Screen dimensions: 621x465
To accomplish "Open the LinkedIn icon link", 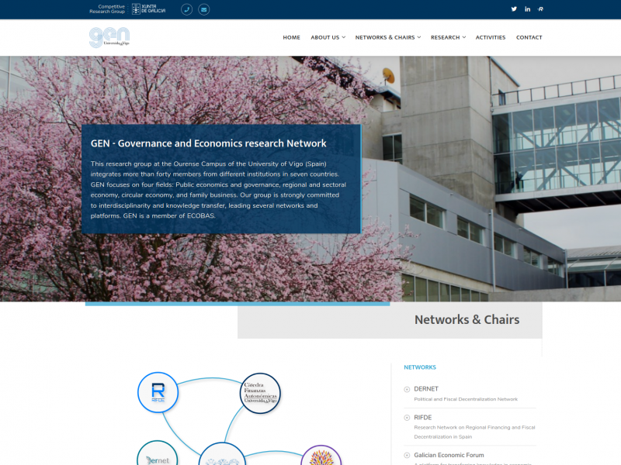I will [528, 9].
